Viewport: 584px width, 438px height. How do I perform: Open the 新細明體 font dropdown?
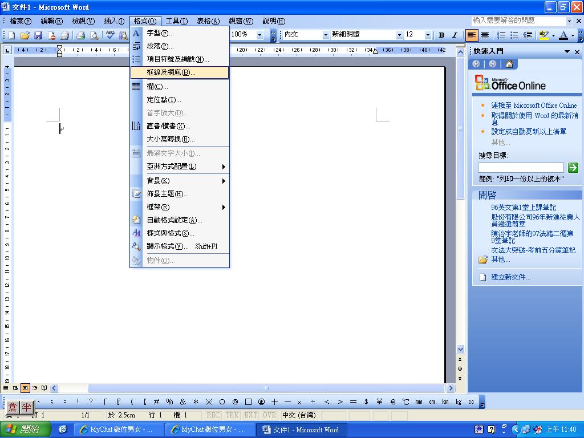pyautogui.click(x=399, y=35)
